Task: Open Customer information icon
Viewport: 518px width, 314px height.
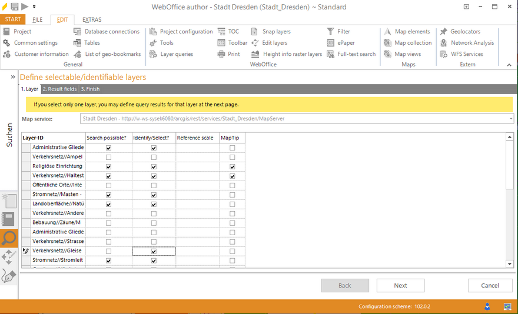Action: click(6, 54)
